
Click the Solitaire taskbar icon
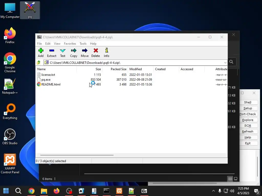pos(81,191)
